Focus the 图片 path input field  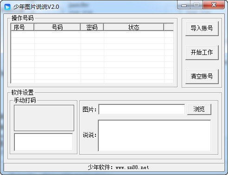(141, 109)
